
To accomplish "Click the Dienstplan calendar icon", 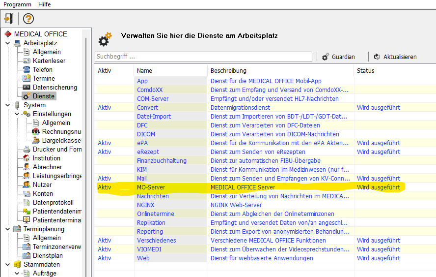I will [27, 255].
